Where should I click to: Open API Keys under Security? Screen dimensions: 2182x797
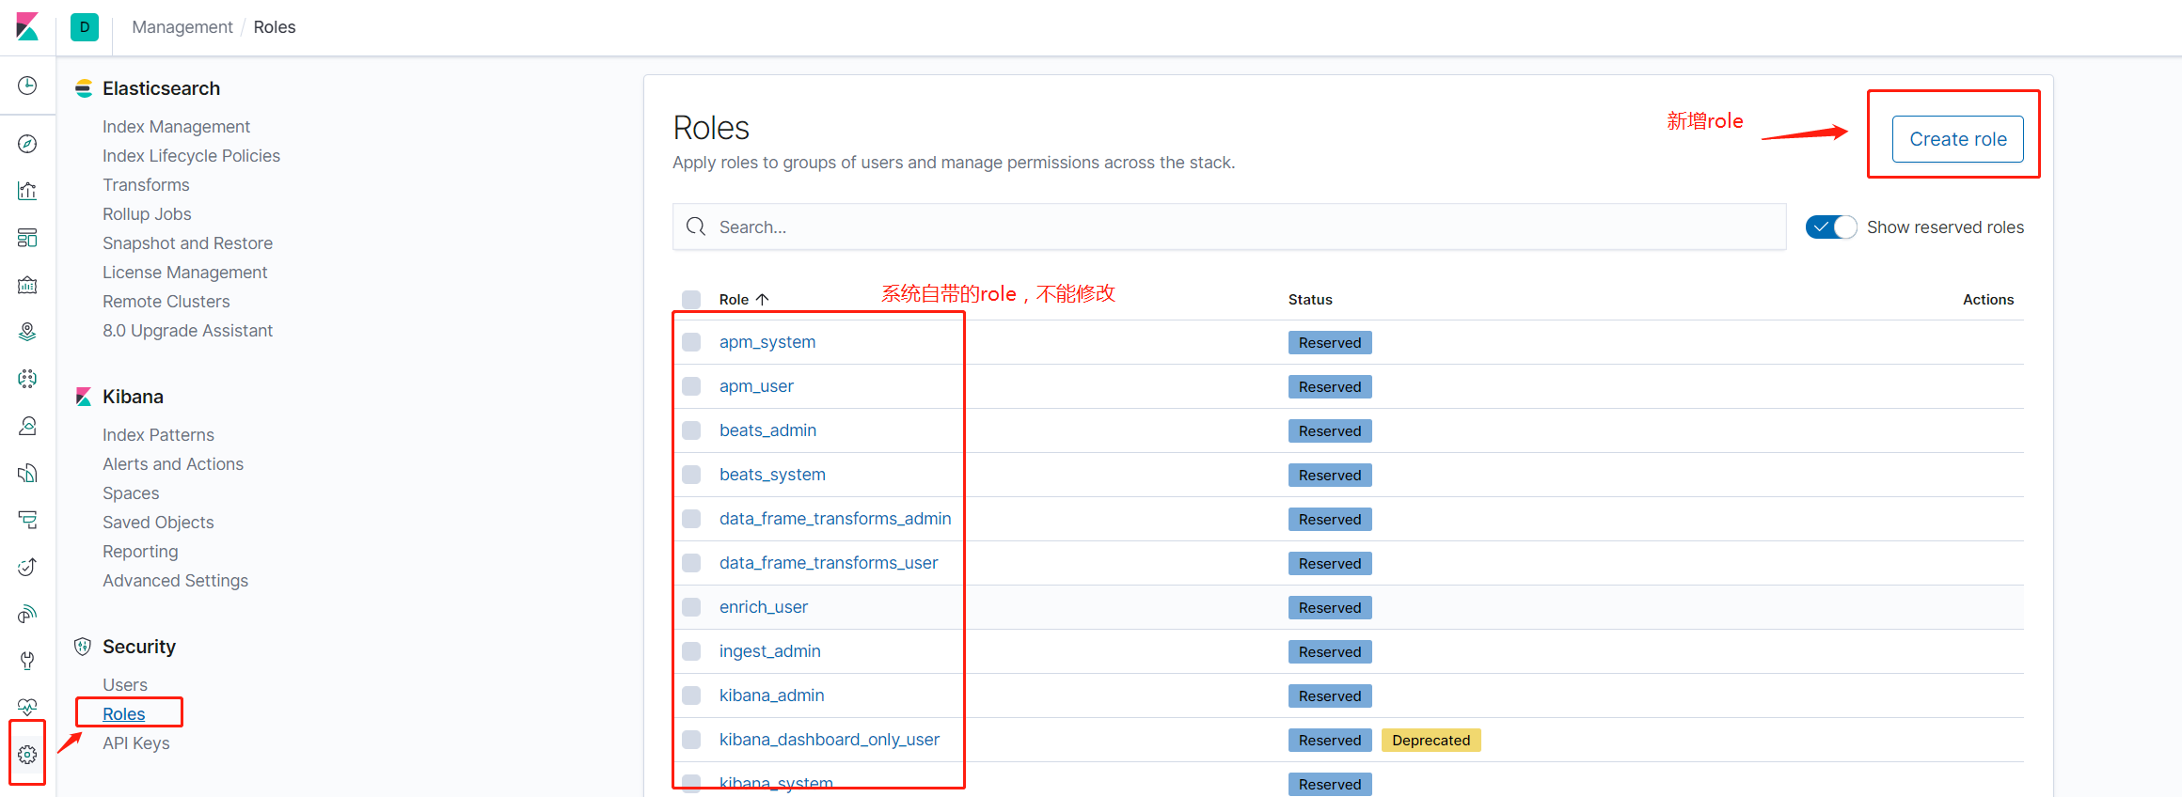click(x=136, y=742)
